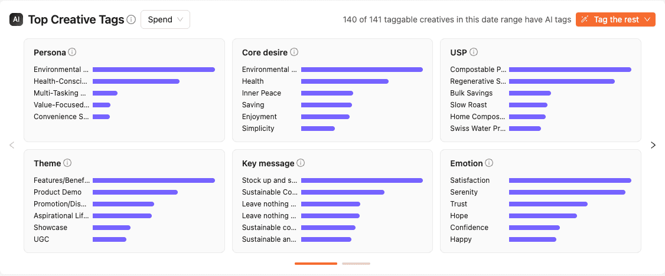Screen dimensions: 665x276
Task: Open the Spend metric dropdown
Action: [x=165, y=19]
